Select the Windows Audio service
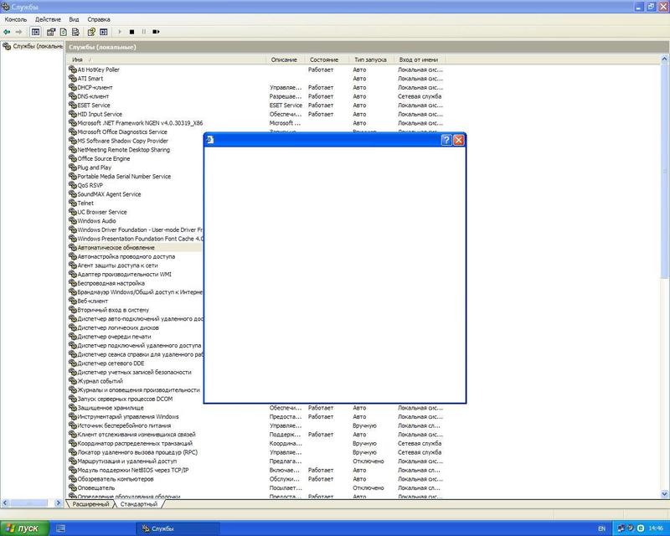Screen dimensions: 670x536 coord(96,221)
